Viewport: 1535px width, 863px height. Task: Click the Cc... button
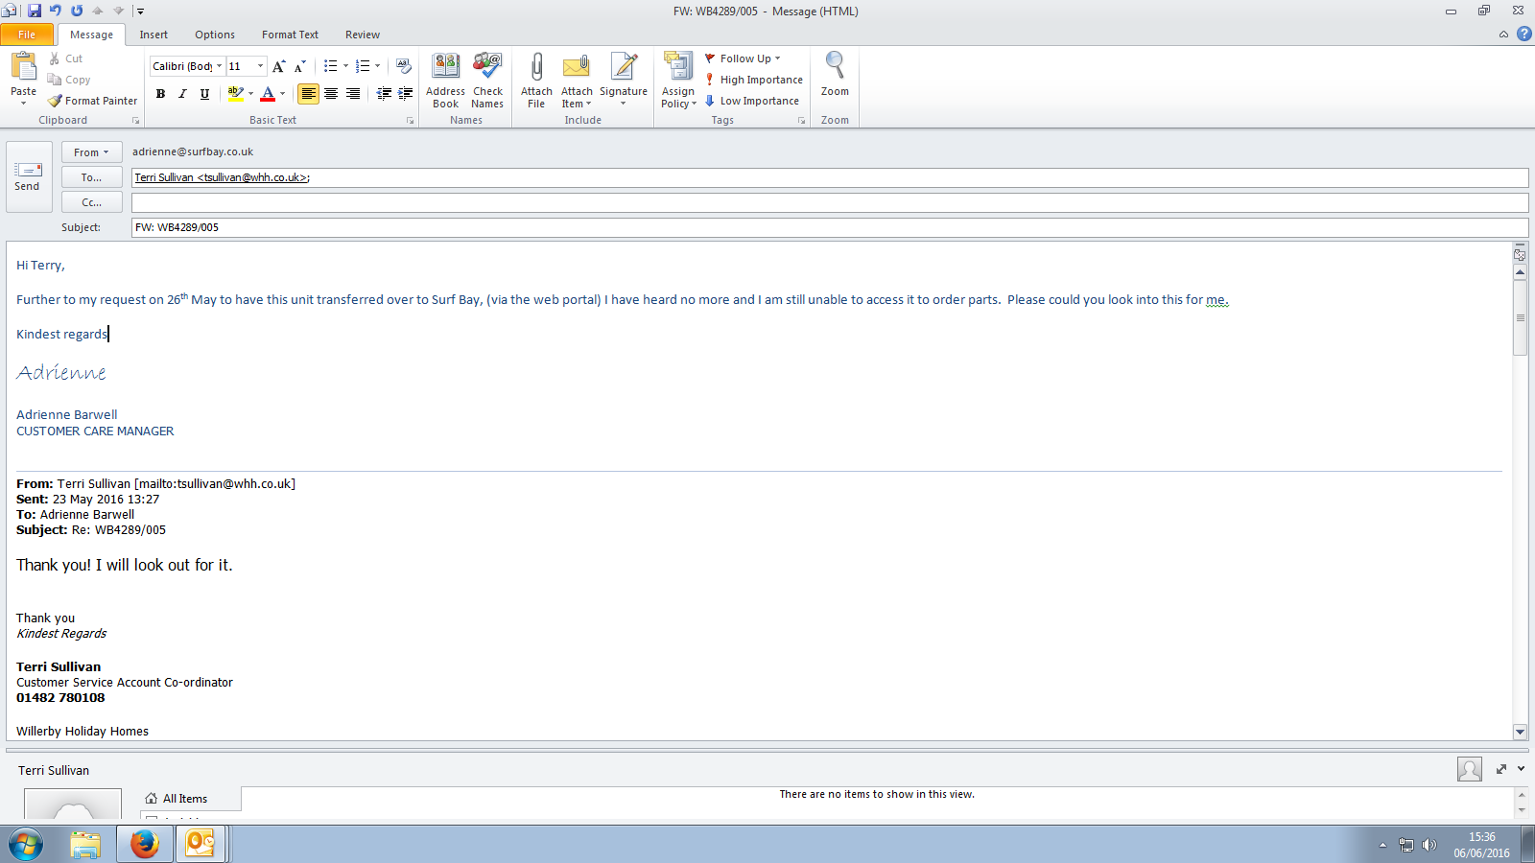pos(91,202)
